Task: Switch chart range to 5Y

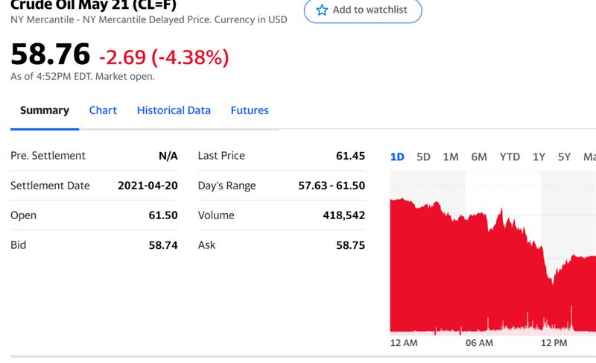Action: click(x=564, y=157)
